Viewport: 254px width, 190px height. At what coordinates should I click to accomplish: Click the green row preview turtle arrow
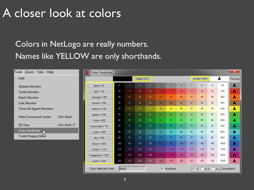pyautogui.click(x=234, y=114)
